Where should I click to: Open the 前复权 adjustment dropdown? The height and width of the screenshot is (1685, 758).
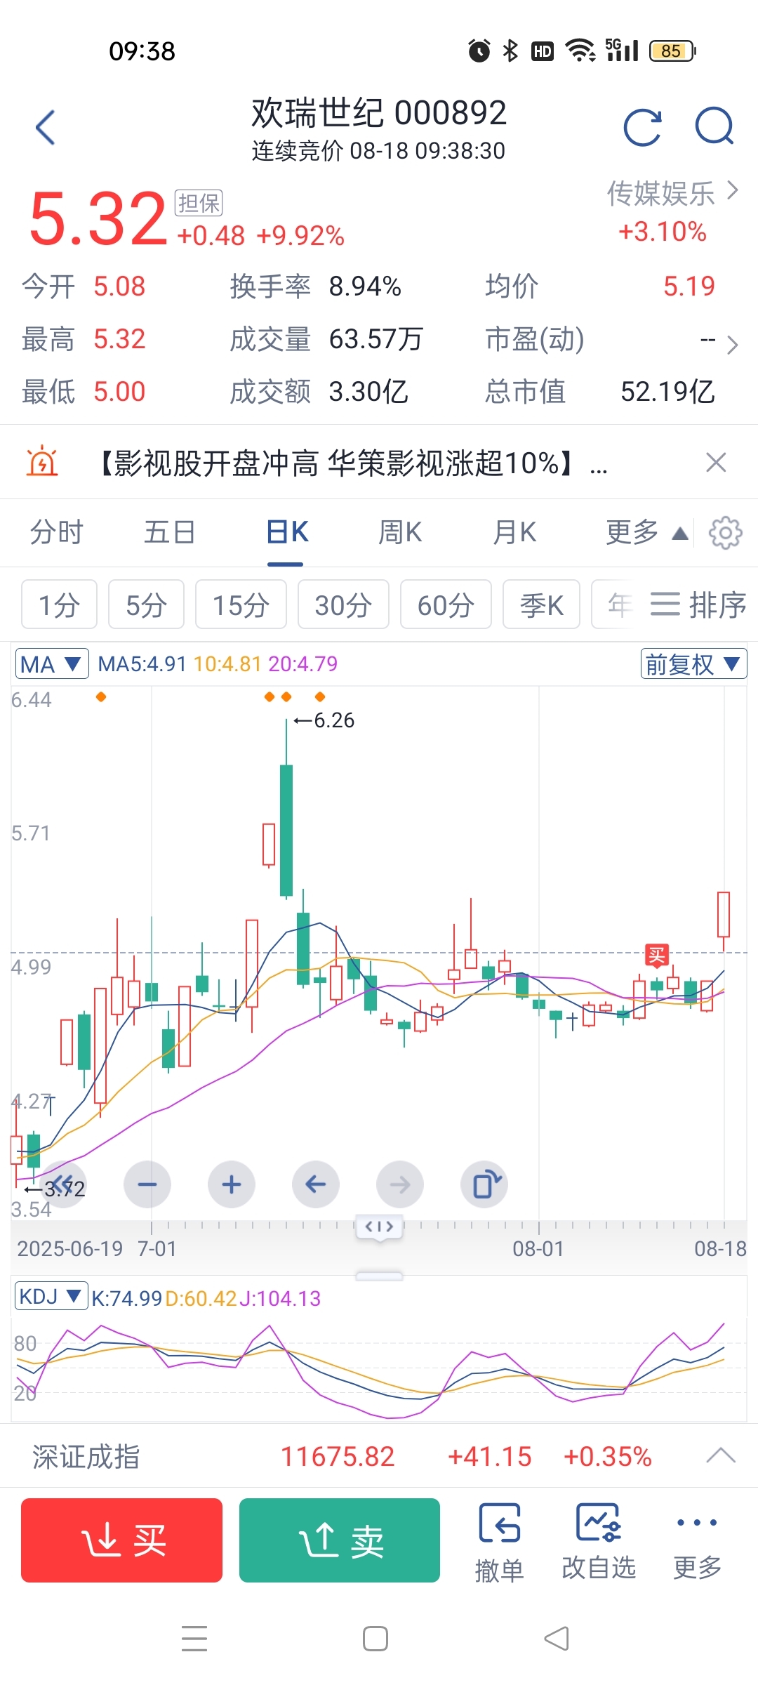[693, 663]
